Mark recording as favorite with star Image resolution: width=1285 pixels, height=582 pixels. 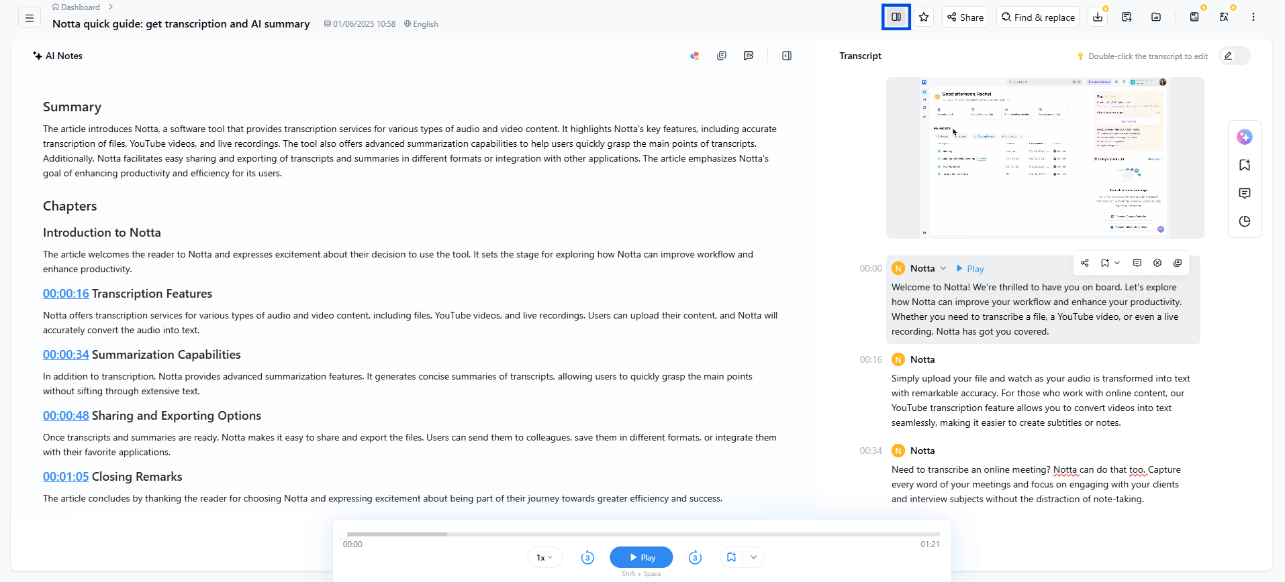pos(924,17)
